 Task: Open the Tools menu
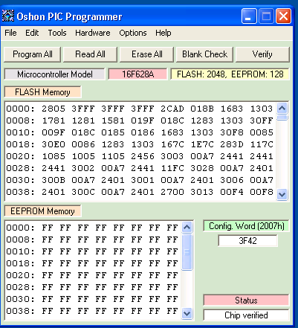tap(57, 33)
